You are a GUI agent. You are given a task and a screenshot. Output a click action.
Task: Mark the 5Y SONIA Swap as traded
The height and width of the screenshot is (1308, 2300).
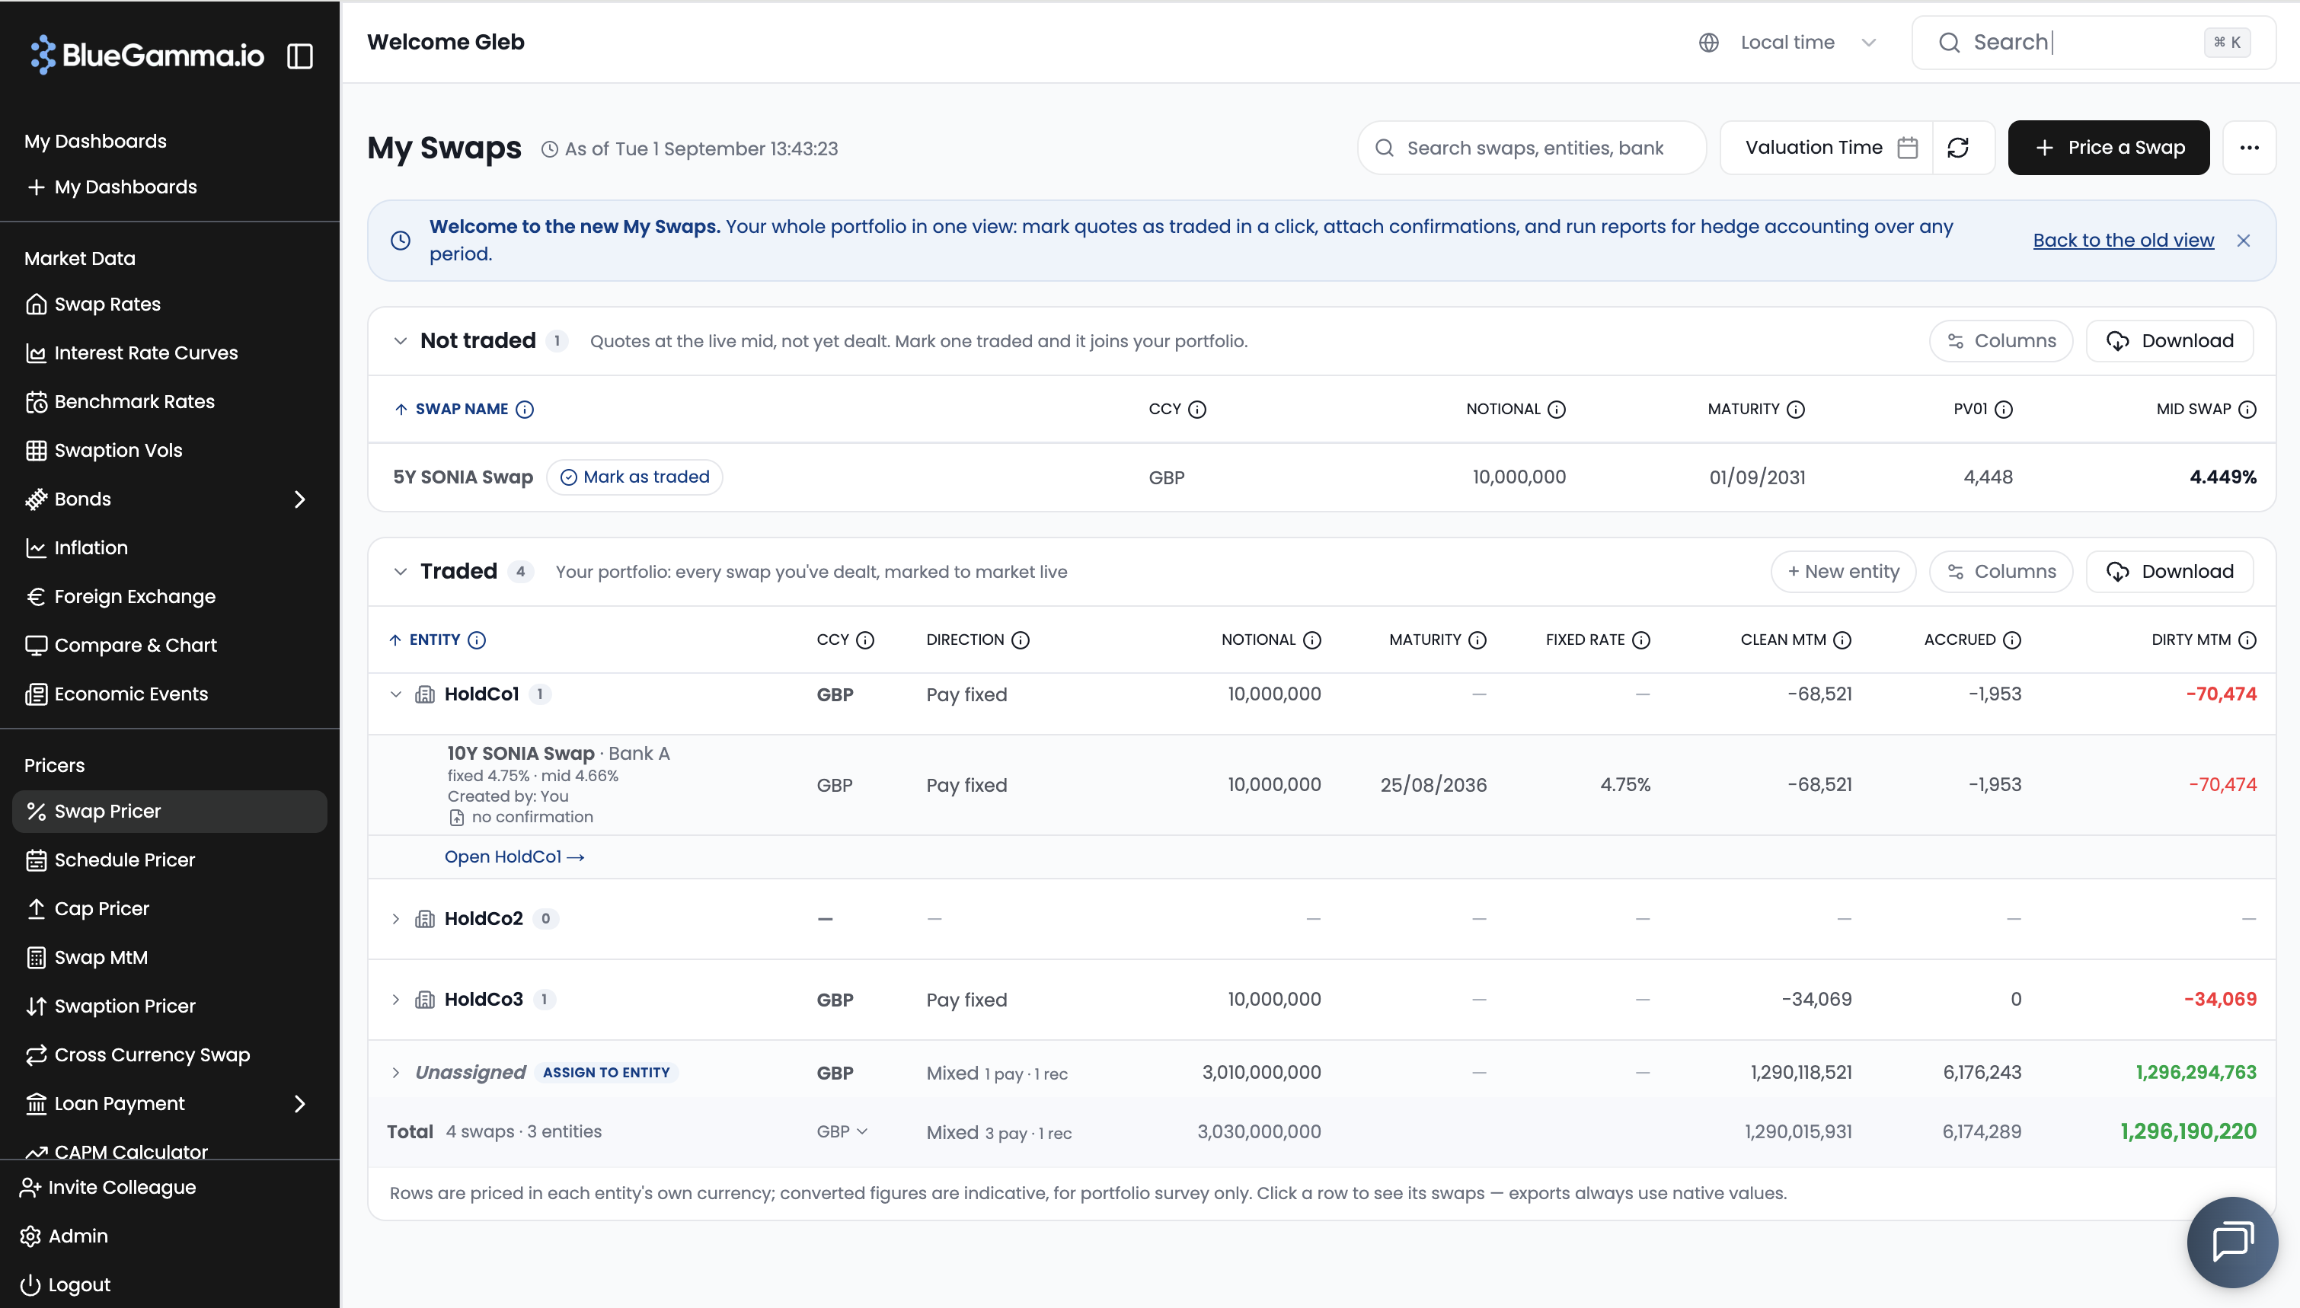click(x=635, y=477)
